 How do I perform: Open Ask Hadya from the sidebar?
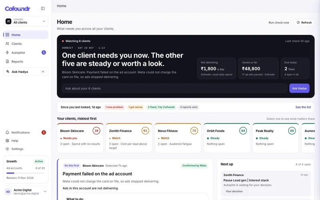pyautogui.click(x=26, y=72)
